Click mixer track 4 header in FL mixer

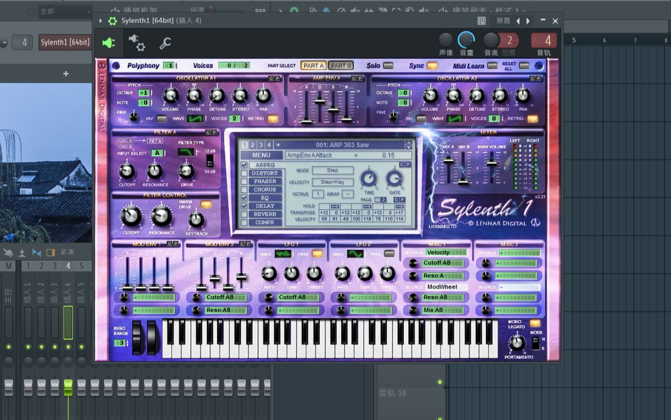(x=68, y=265)
